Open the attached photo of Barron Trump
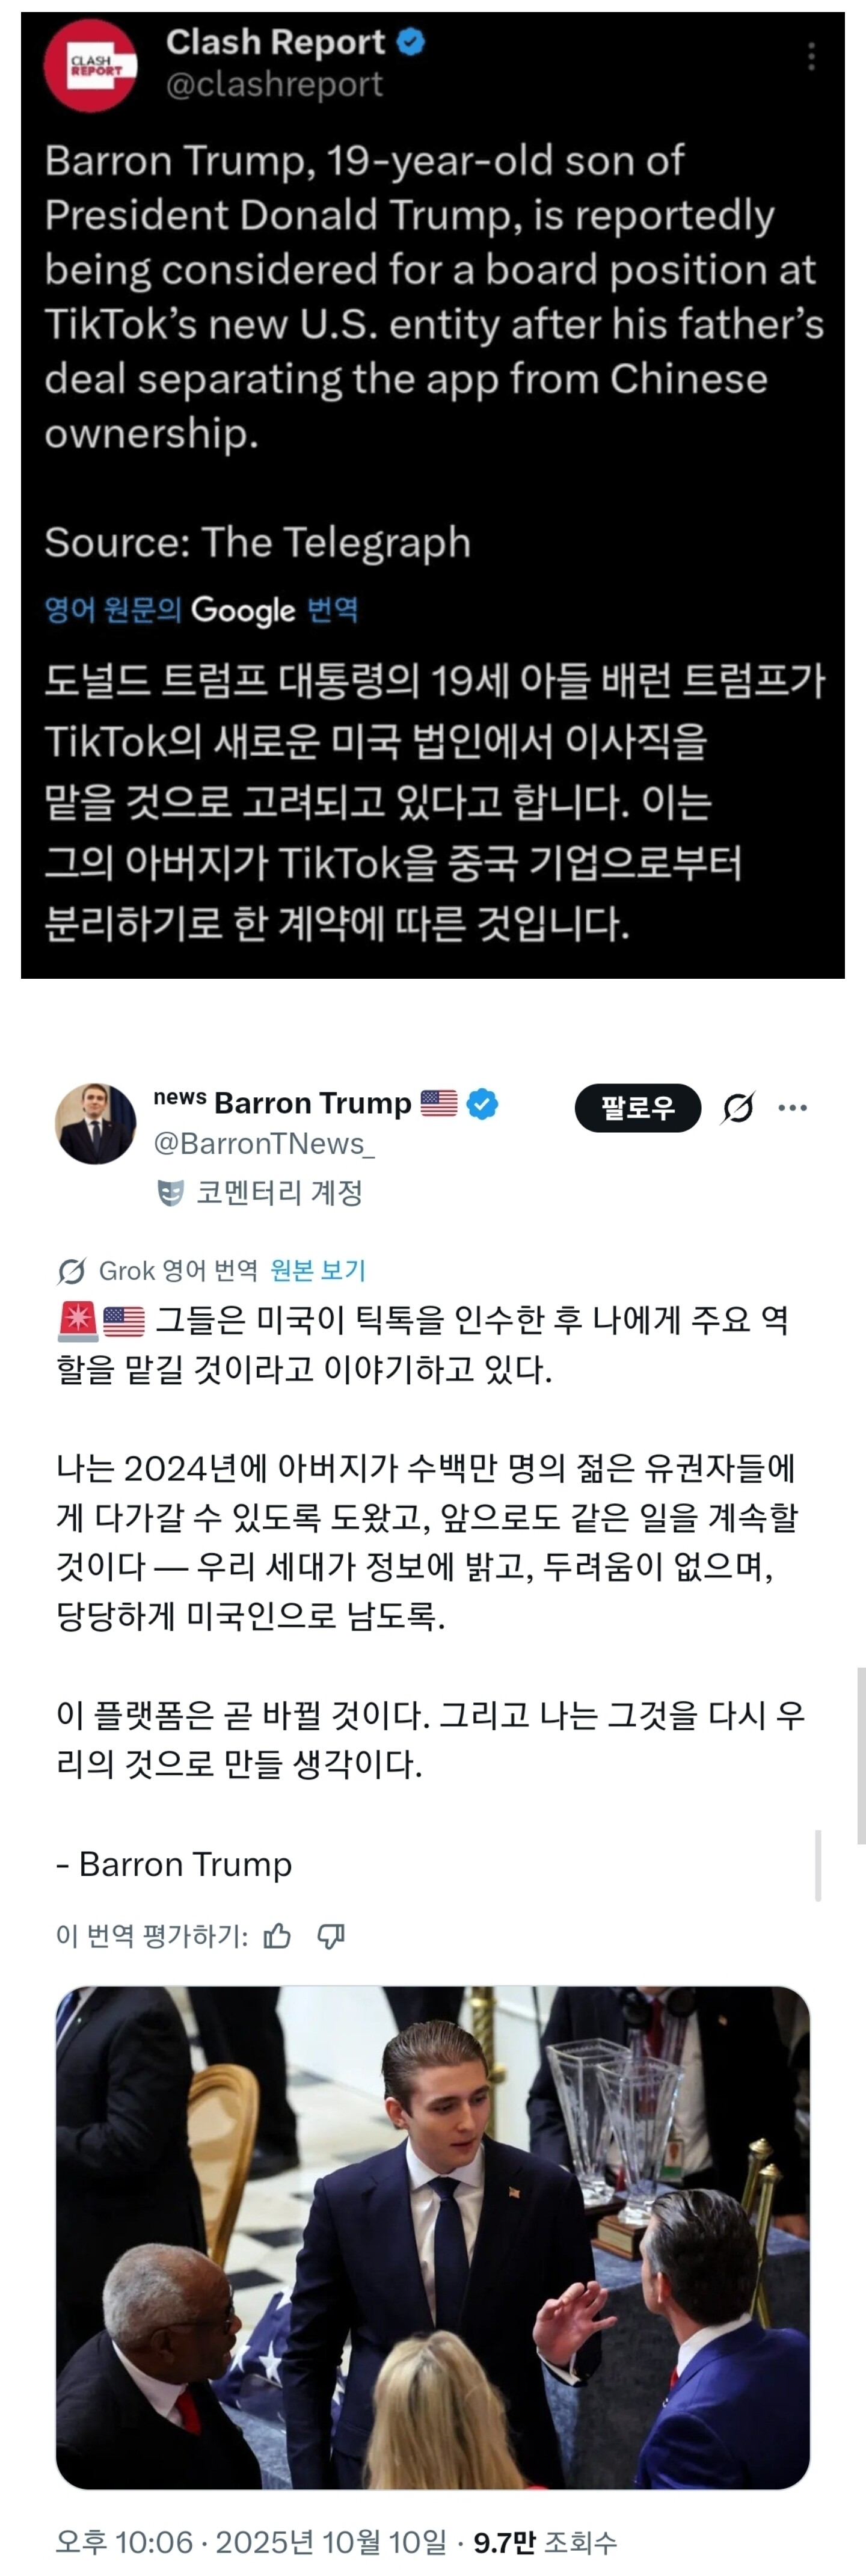The height and width of the screenshot is (2576, 866). tap(432, 2237)
